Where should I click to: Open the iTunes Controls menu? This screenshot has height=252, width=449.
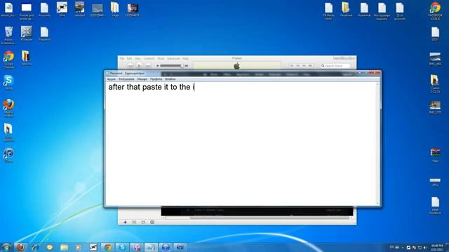coord(149,58)
